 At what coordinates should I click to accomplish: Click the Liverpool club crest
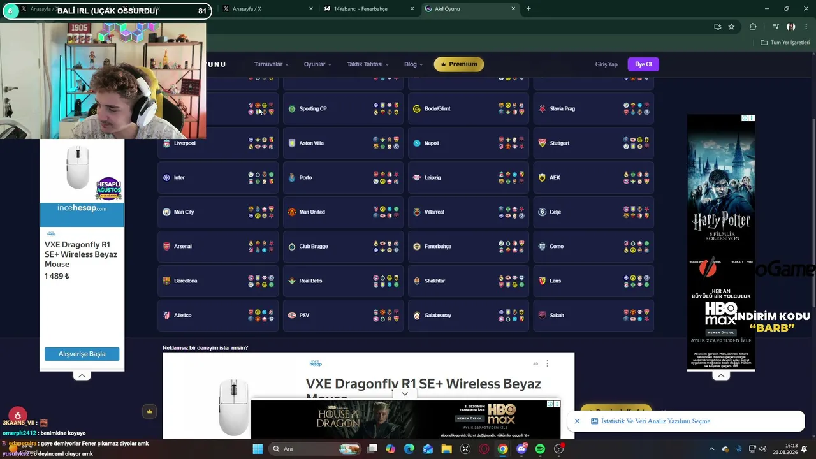[166, 143]
